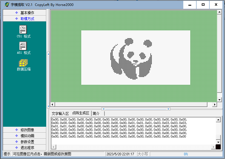Click the data output area scroll-down arrow
This screenshot has height=159, width=225.
click(218, 142)
